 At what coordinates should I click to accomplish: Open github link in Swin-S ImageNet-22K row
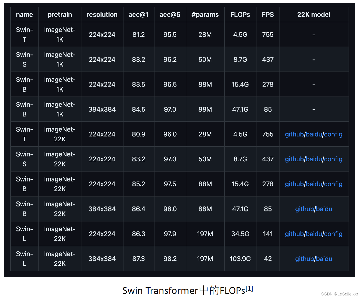click(x=294, y=159)
